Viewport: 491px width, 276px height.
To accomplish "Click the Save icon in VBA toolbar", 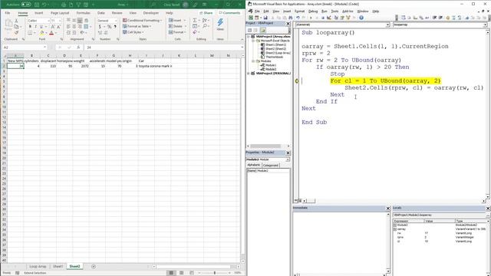I will pyautogui.click(x=265, y=18).
